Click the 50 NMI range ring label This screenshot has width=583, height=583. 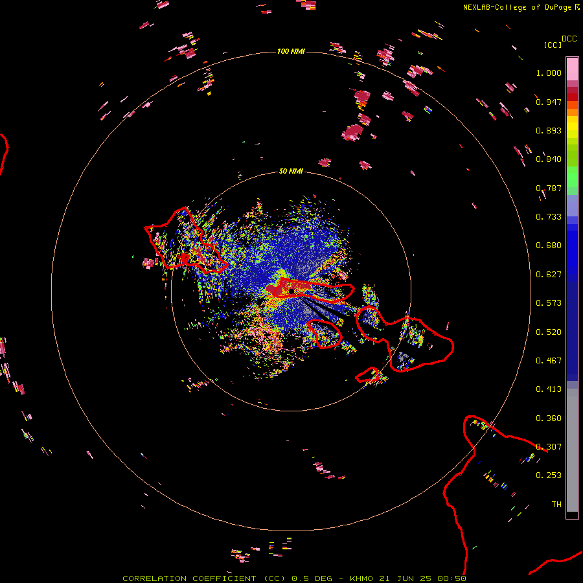[x=291, y=171]
